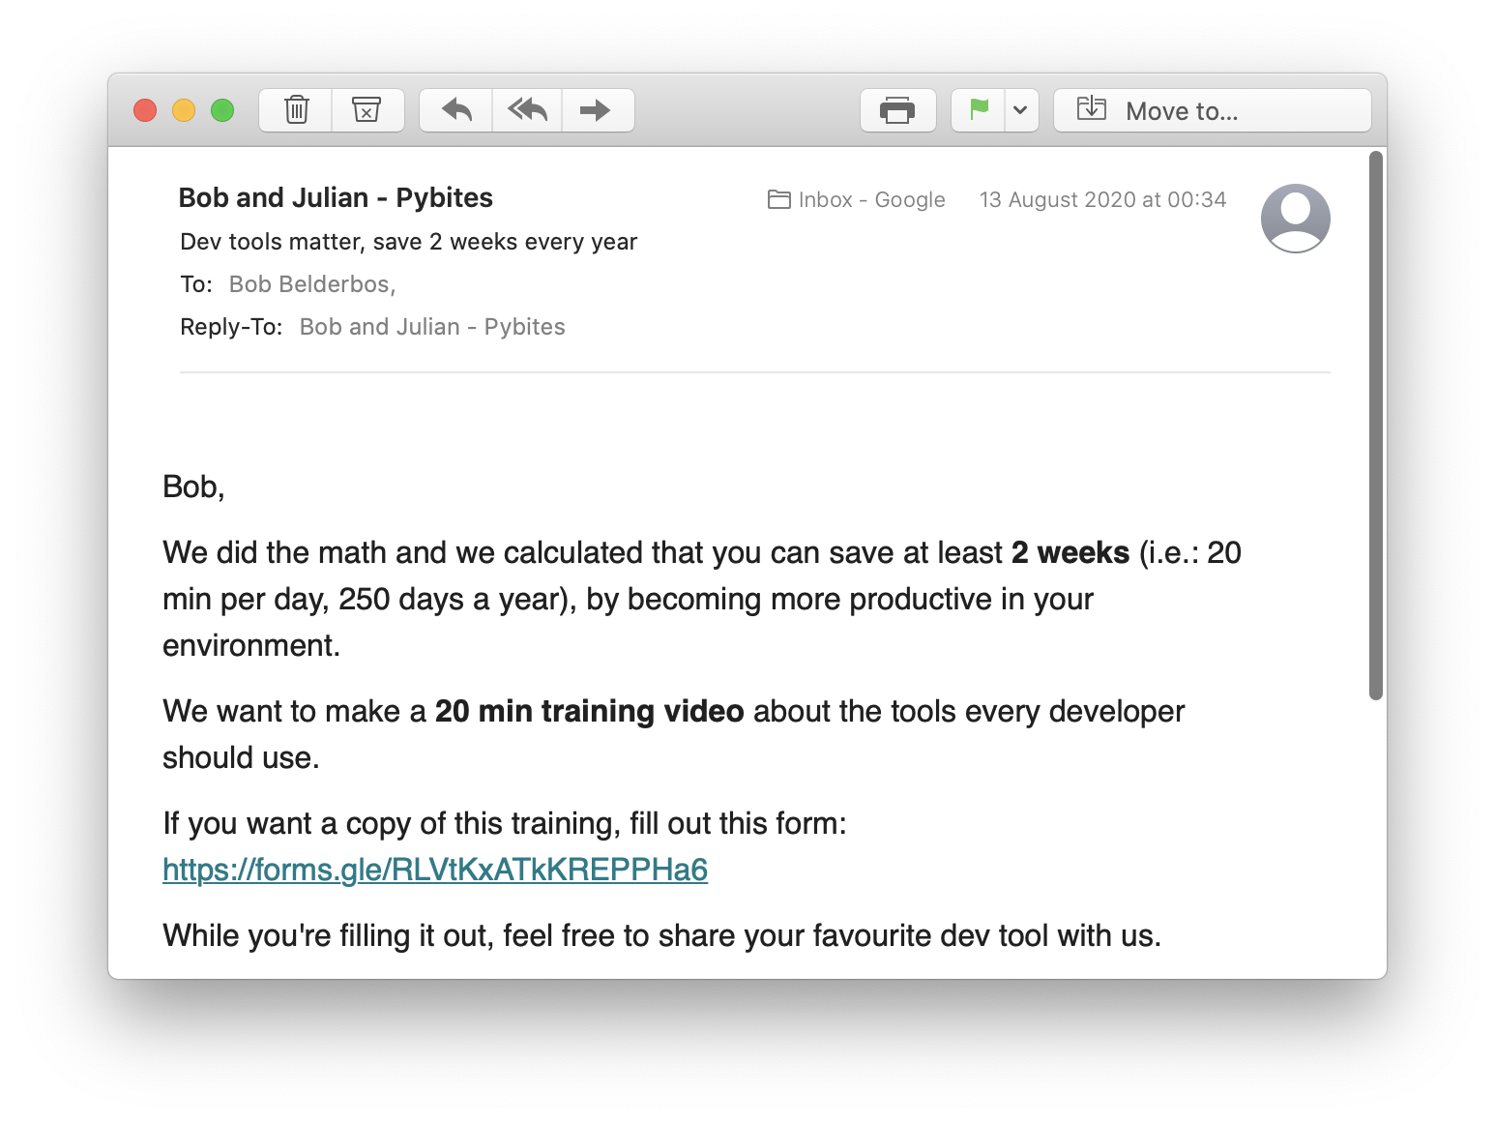Minimize the window with the yellow button

(184, 110)
